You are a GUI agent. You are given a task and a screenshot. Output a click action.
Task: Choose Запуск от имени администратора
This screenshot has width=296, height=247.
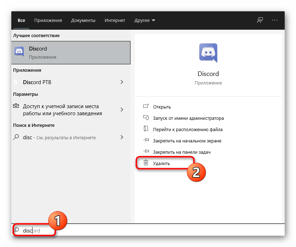tap(188, 118)
